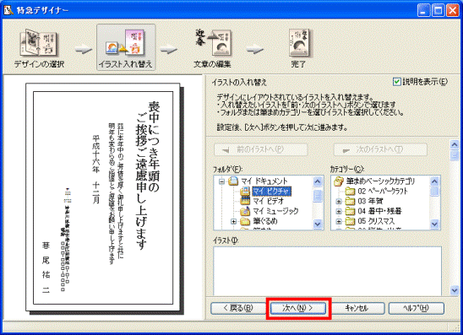Select マイ ビデオ in folder tree
The width and height of the screenshot is (463, 335).
(x=268, y=201)
